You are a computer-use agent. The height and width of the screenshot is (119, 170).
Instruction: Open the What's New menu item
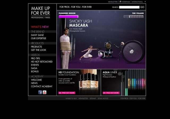[40, 27]
